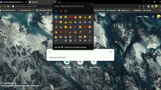Collapse Trending Searches dropdown arrow
This screenshot has height=90, width=161.
coord(68,58)
